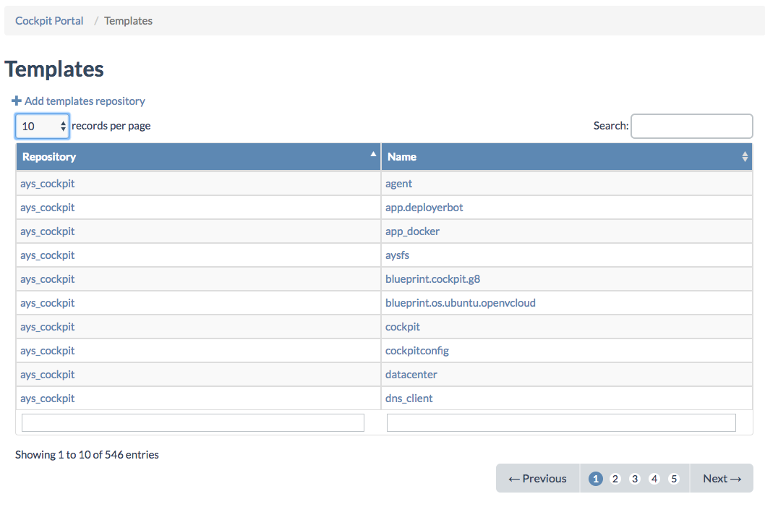The height and width of the screenshot is (507, 765).
Task: Open the records per page dropdown
Action: tap(42, 126)
